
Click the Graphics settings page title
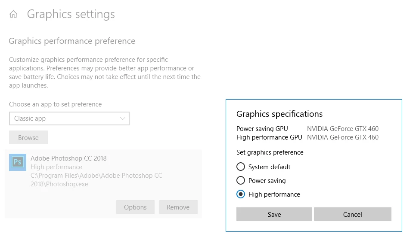point(71,14)
